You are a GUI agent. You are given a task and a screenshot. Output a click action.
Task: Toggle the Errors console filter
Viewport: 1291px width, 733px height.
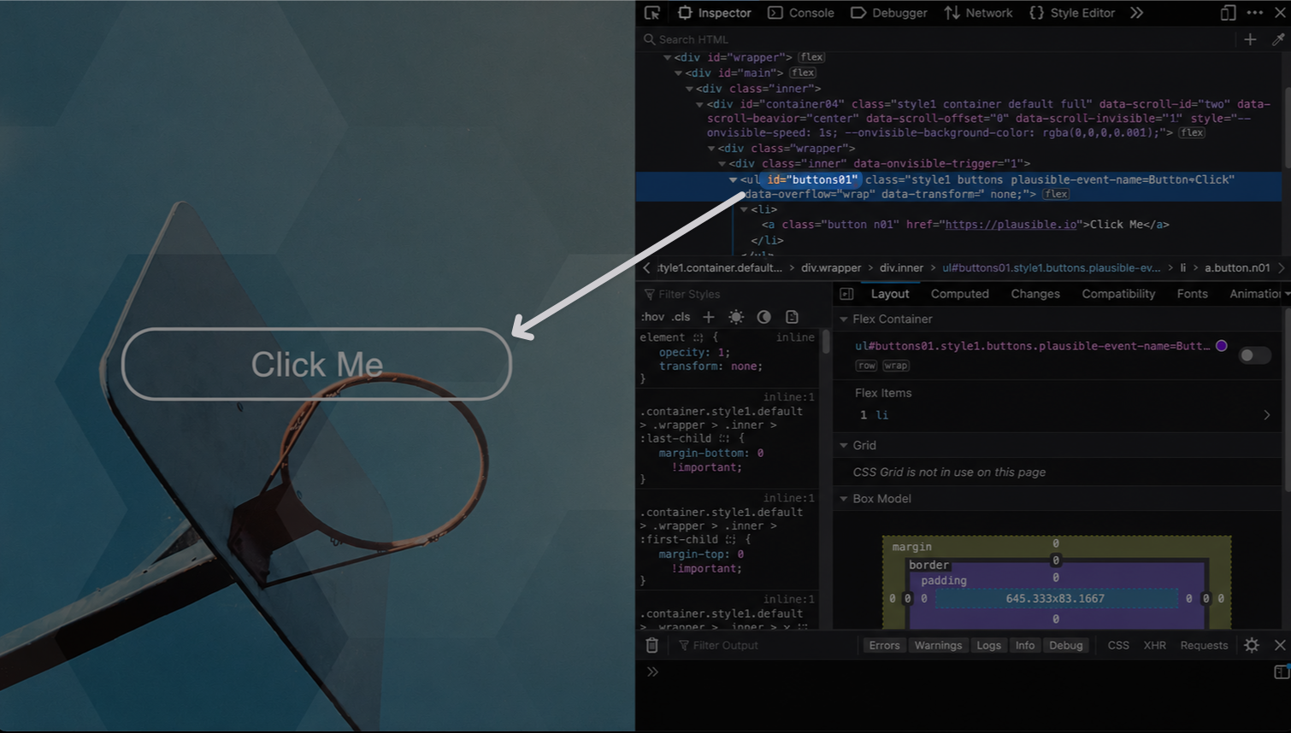pos(884,645)
